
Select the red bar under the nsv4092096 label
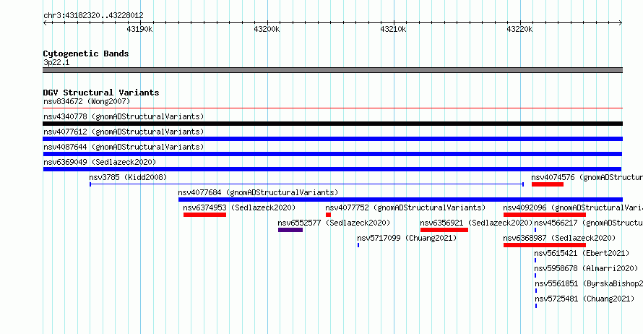[x=545, y=215]
